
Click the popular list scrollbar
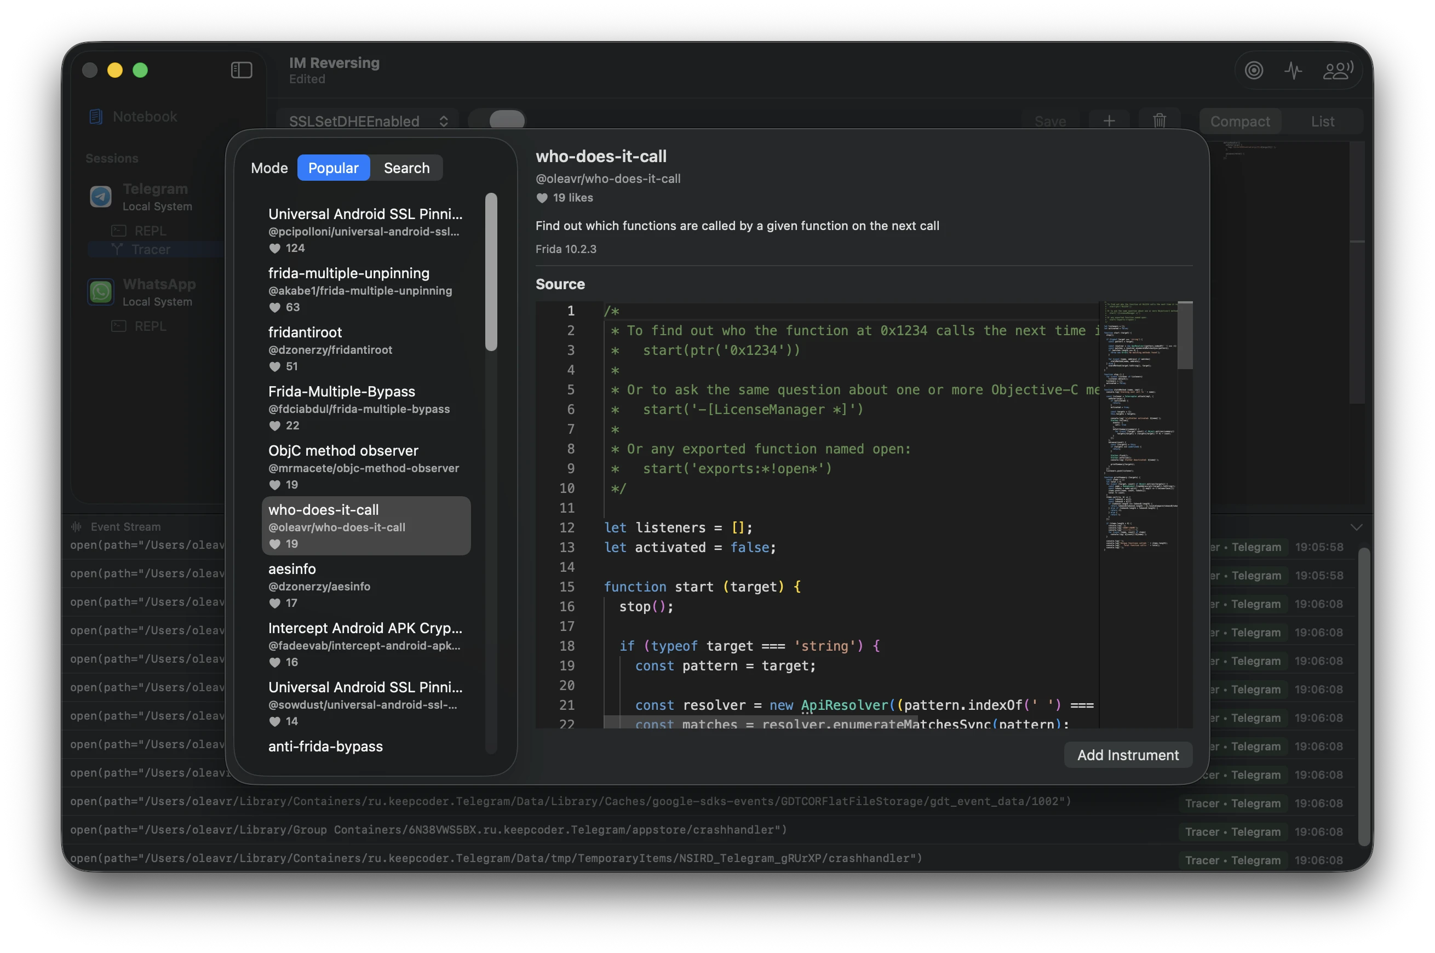(x=491, y=272)
